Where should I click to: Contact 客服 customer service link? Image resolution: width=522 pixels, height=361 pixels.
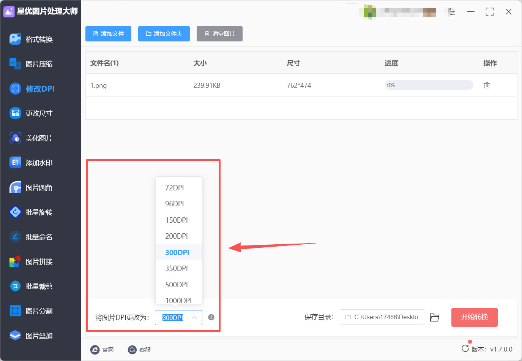(139, 350)
